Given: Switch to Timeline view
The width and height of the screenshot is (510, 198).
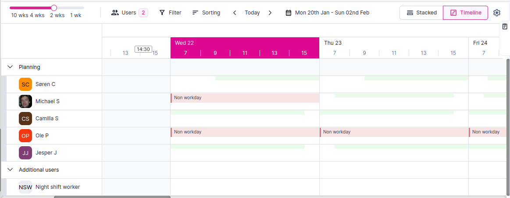Looking at the screenshot, I should point(465,13).
